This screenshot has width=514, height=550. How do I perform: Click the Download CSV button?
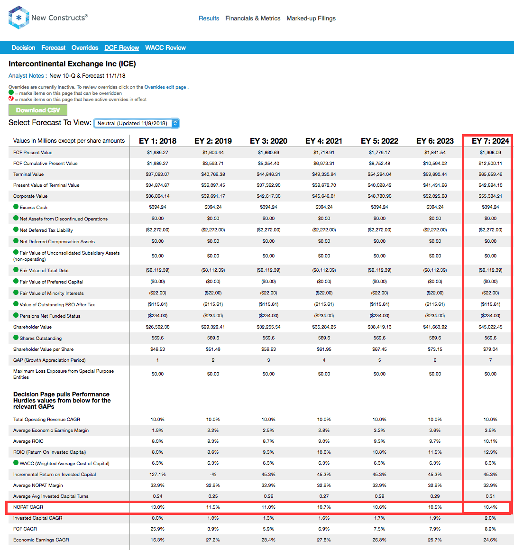[38, 110]
